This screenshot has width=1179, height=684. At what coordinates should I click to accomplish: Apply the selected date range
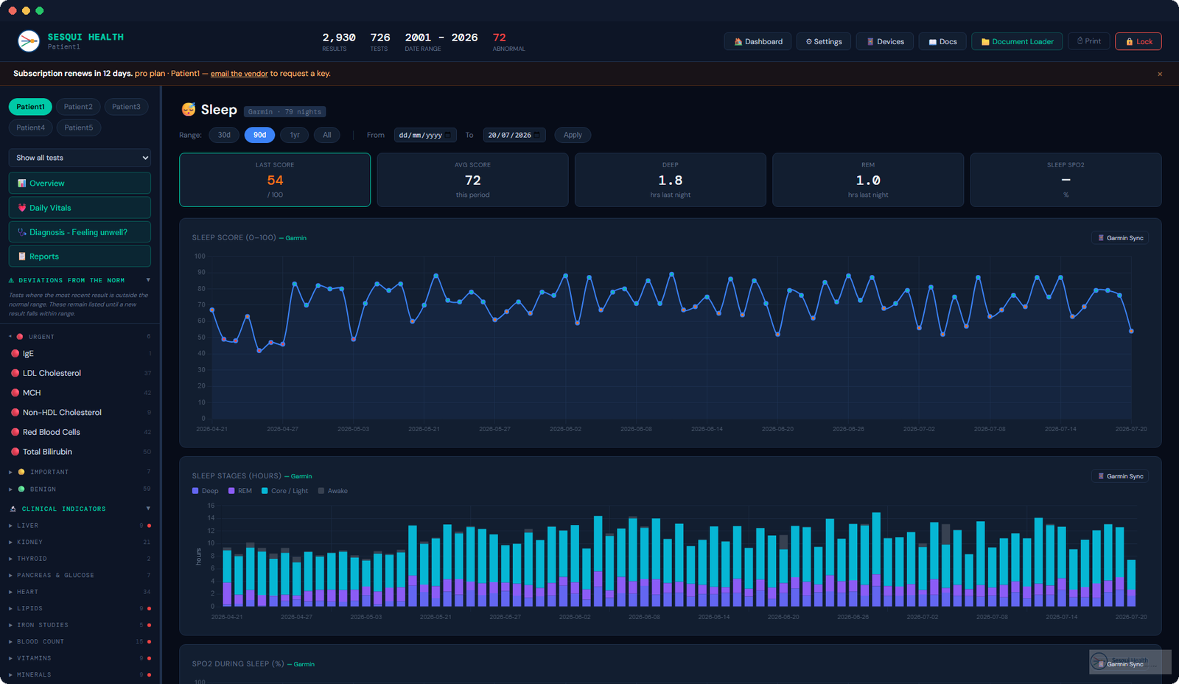[573, 135]
